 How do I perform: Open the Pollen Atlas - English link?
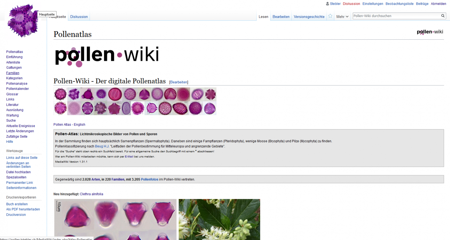pyautogui.click(x=69, y=124)
